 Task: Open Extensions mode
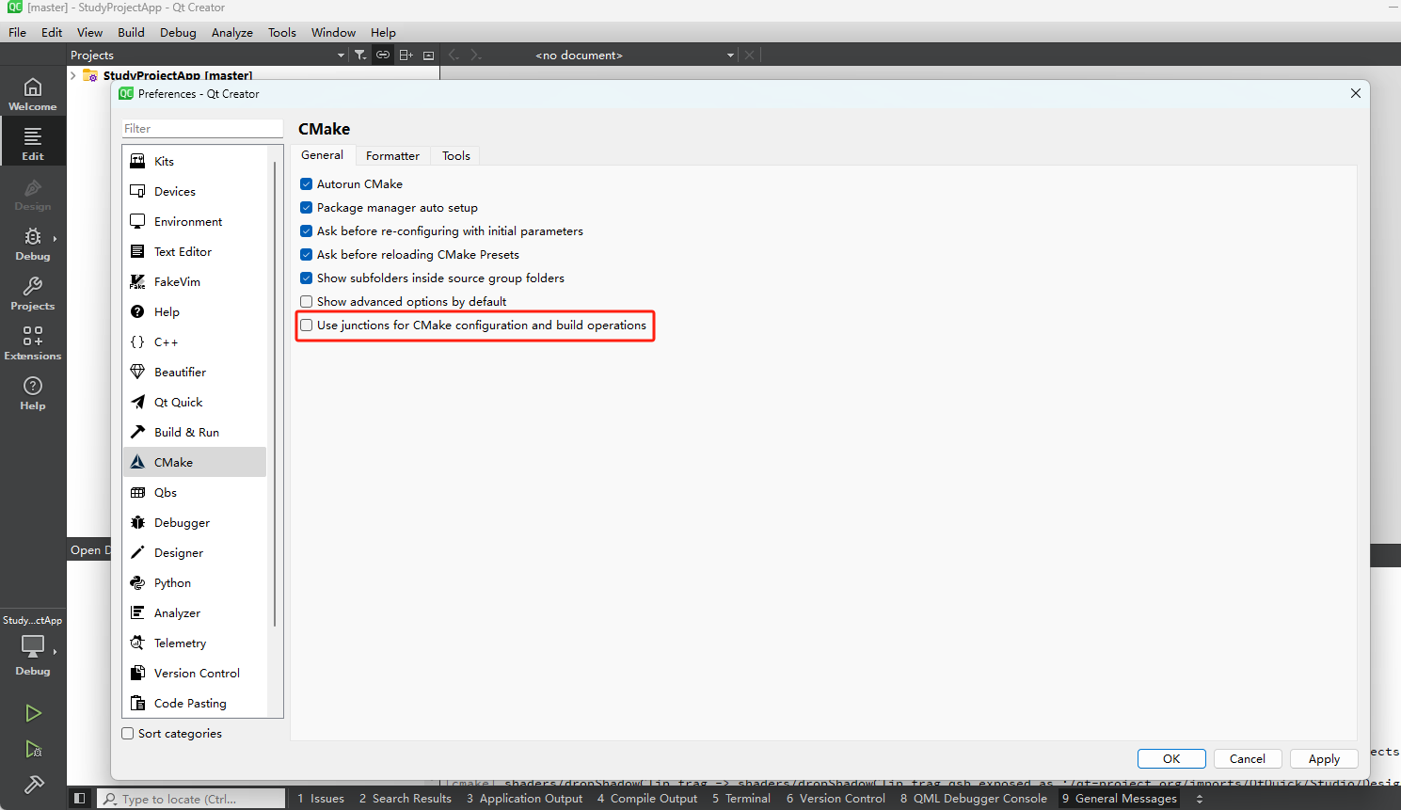[33, 343]
